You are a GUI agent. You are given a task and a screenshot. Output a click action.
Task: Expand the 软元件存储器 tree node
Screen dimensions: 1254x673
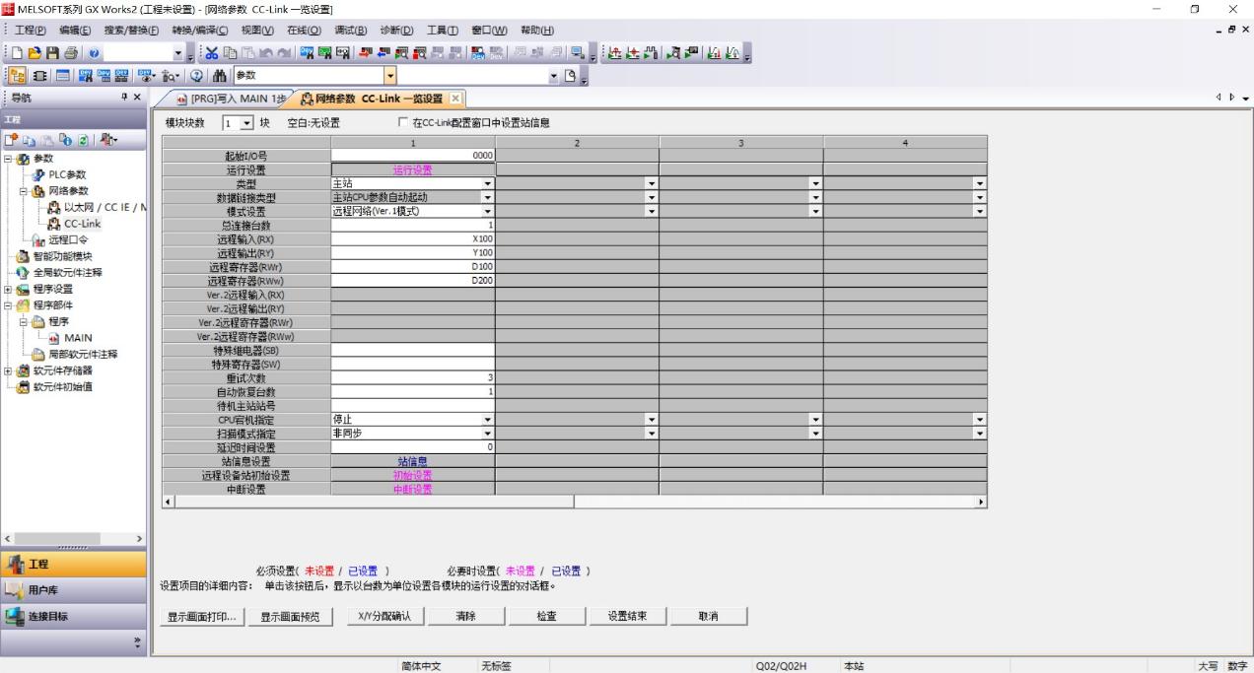click(9, 370)
